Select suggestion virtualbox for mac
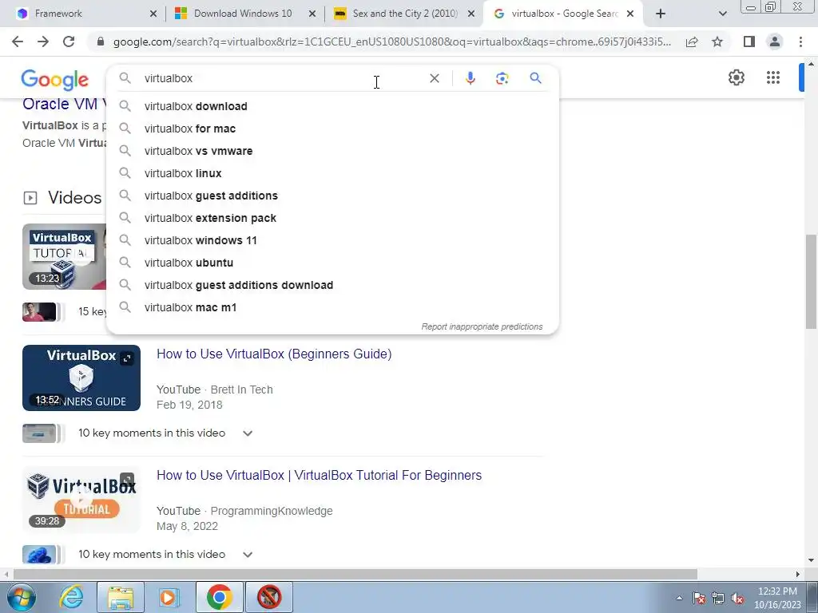Screen dimensions: 818x613 332,129
